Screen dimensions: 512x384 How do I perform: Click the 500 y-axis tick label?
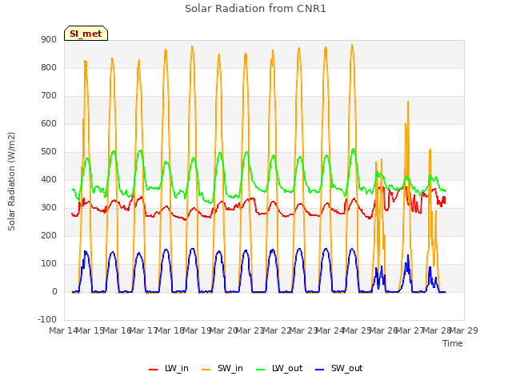coord(49,151)
